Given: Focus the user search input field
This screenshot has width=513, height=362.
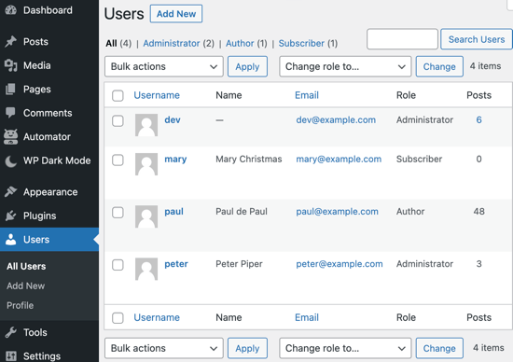Looking at the screenshot, I should click(402, 39).
